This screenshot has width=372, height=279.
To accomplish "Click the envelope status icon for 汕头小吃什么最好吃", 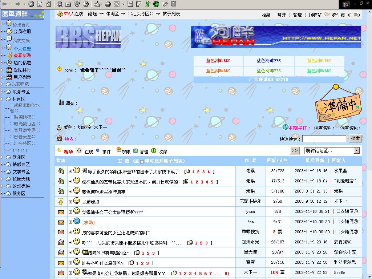I will tap(61, 263).
